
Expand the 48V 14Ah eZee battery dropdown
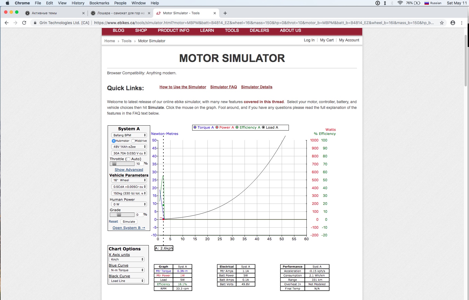click(129, 147)
